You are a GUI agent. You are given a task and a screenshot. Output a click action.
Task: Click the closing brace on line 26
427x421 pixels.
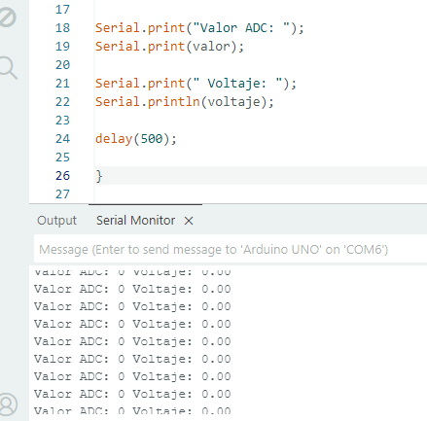click(x=99, y=176)
